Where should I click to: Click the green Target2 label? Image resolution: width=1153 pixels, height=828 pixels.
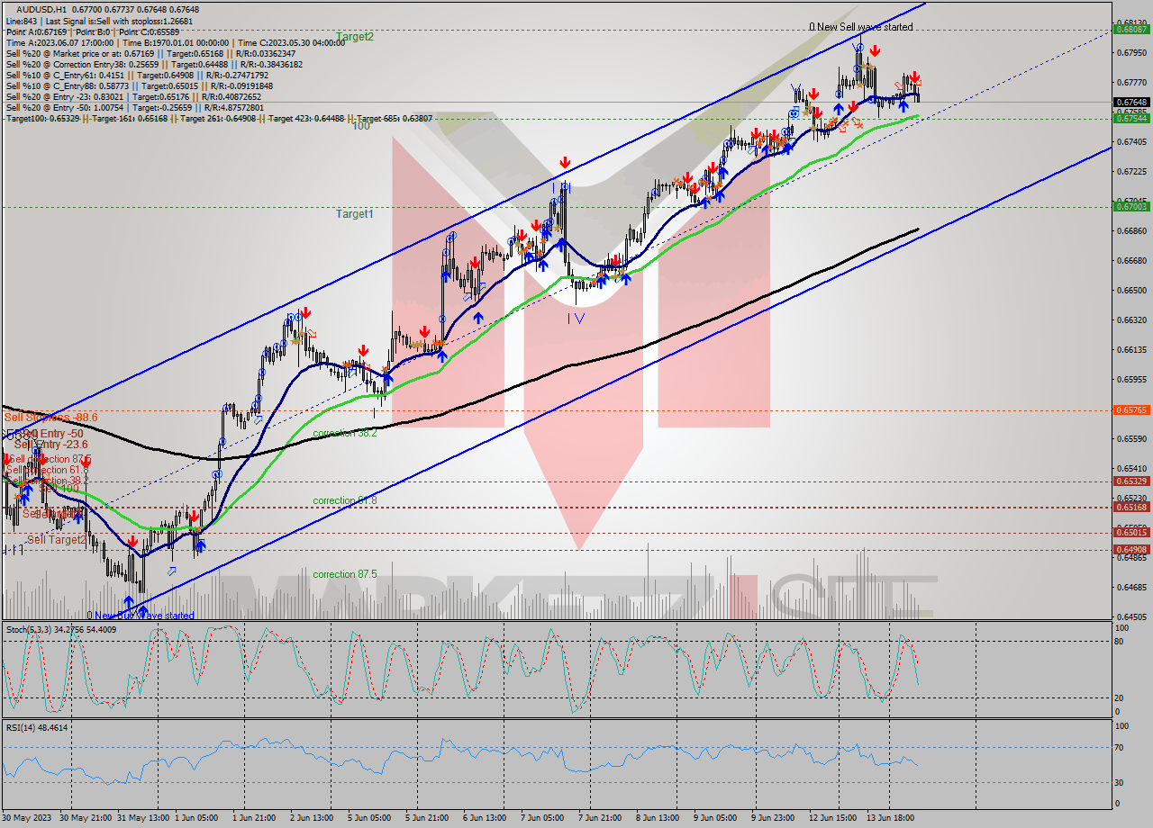point(355,37)
